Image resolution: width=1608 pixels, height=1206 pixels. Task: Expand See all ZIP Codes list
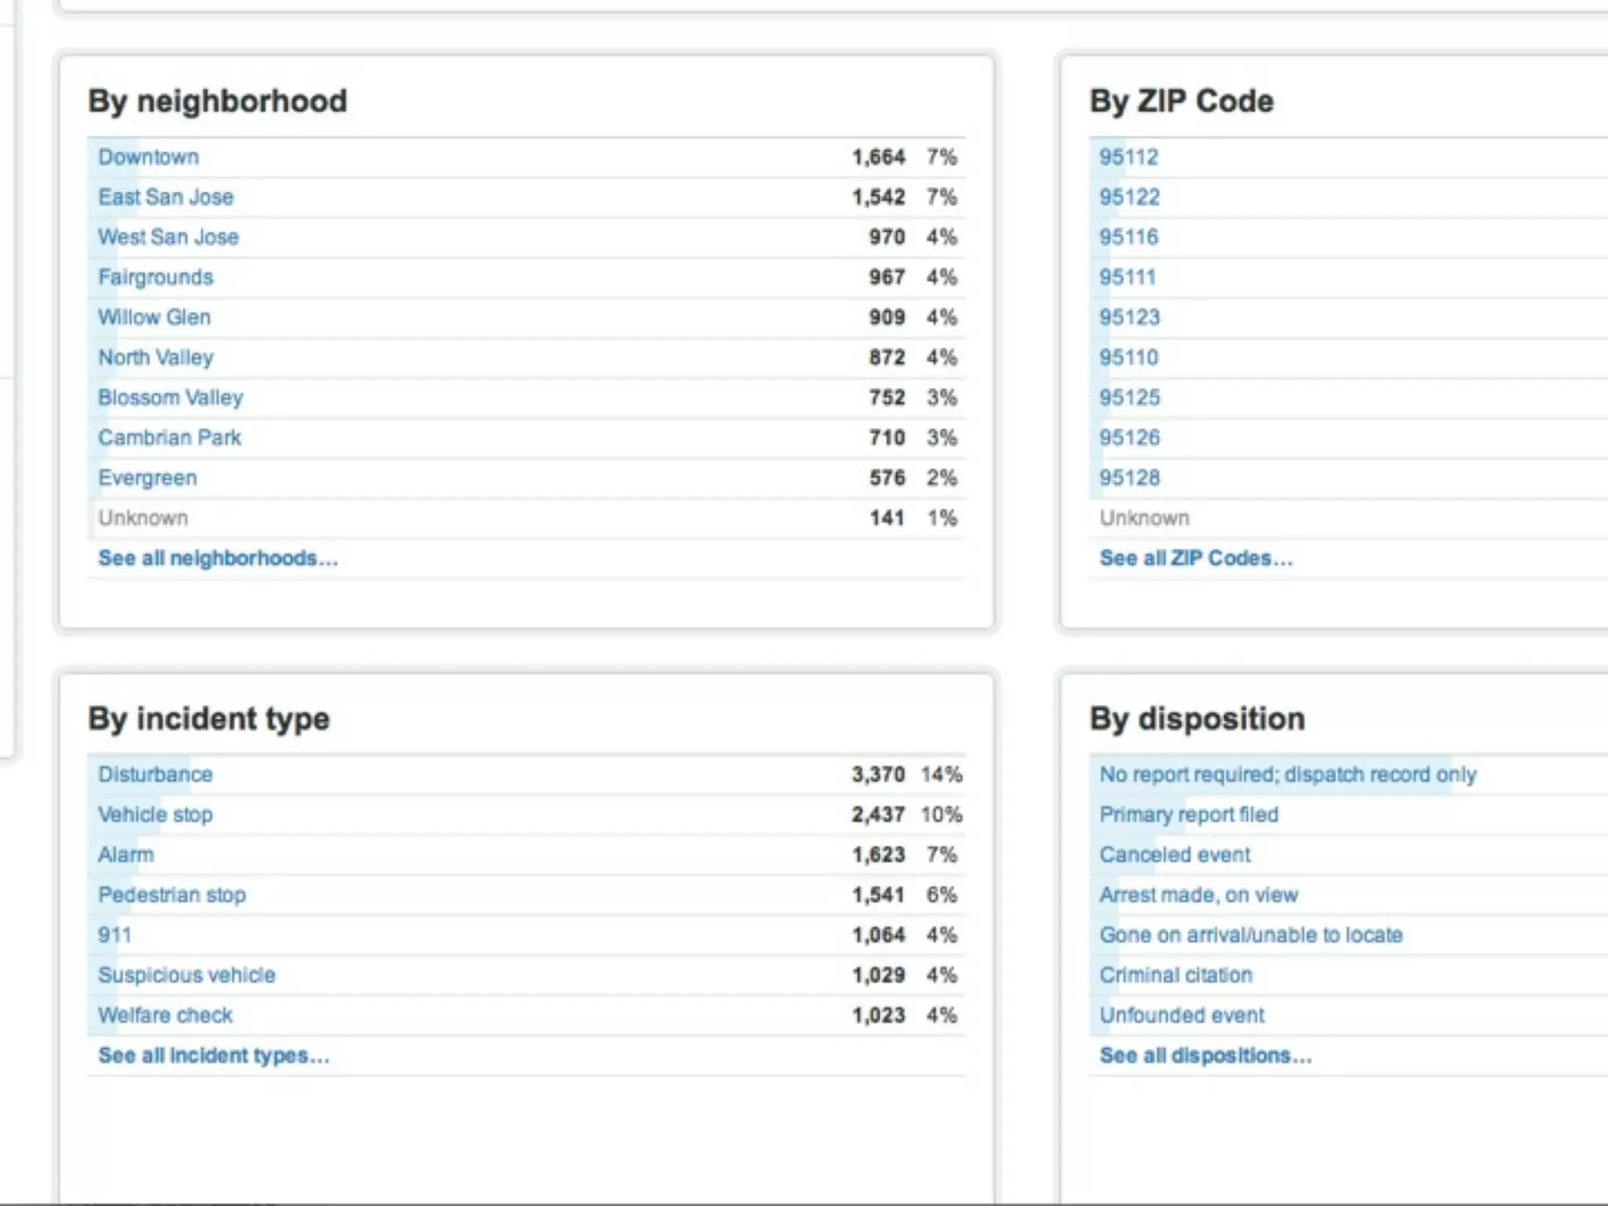click(x=1195, y=558)
